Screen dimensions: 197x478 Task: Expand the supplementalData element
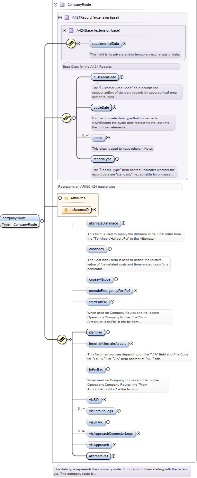(x=125, y=44)
